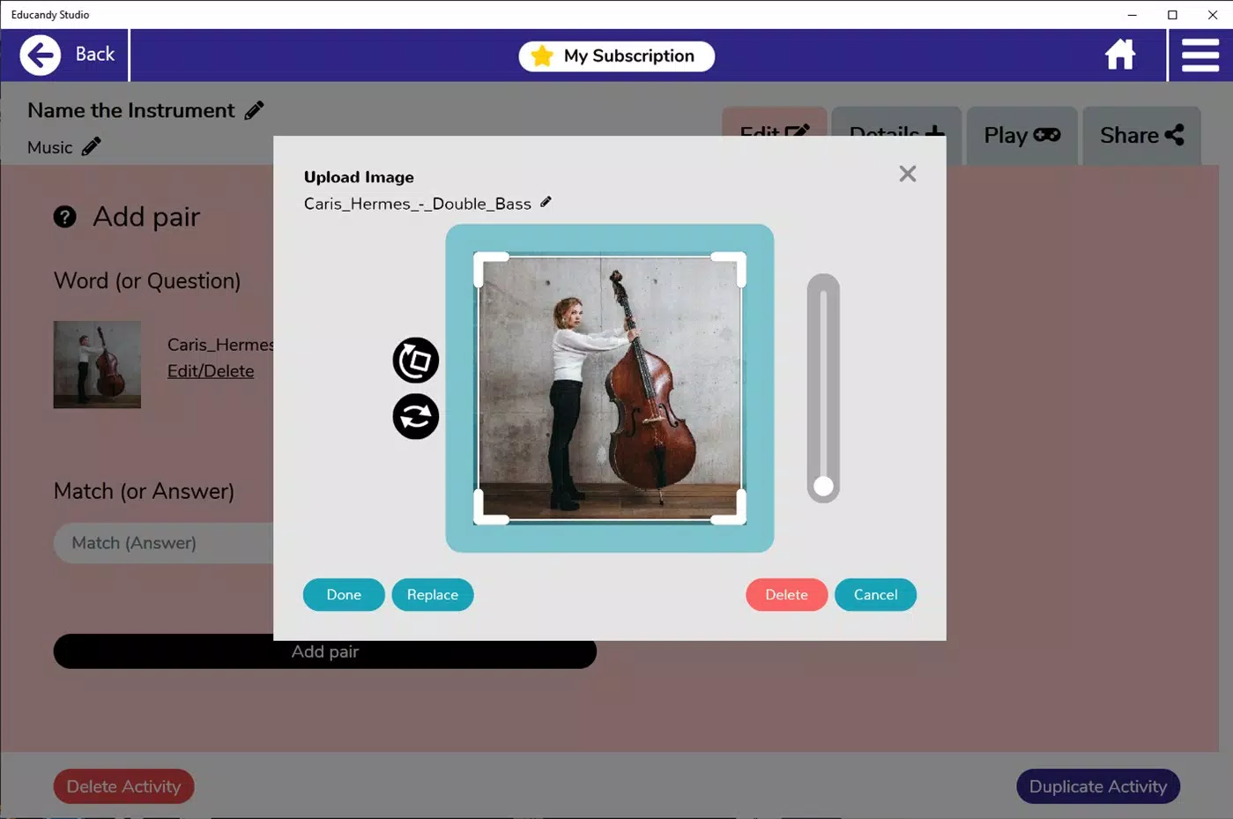Edit the activity title Name the Instrument
This screenshot has height=819, width=1233.
[x=254, y=109]
